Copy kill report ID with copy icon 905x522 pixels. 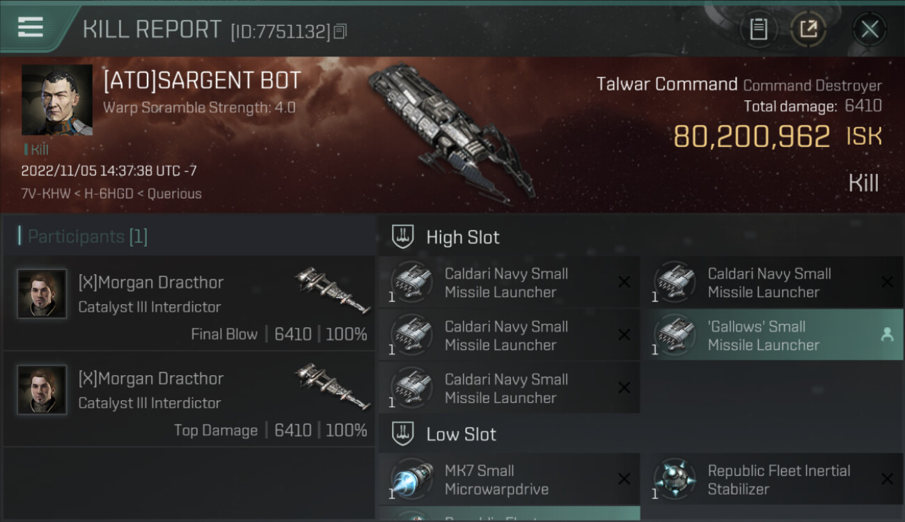340,32
